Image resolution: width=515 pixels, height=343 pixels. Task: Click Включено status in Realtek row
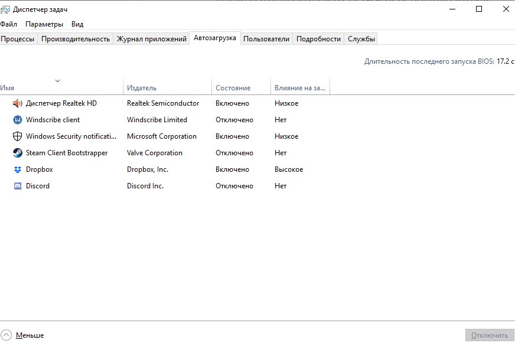[232, 103]
